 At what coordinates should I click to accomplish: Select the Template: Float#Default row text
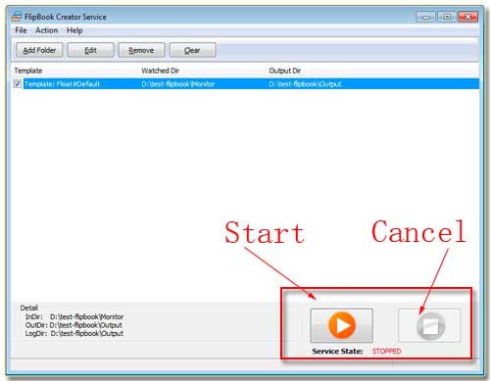point(62,84)
